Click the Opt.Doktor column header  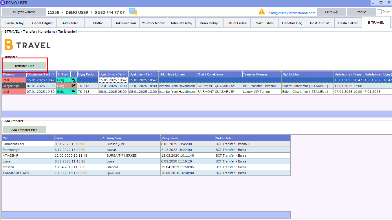click(308, 74)
